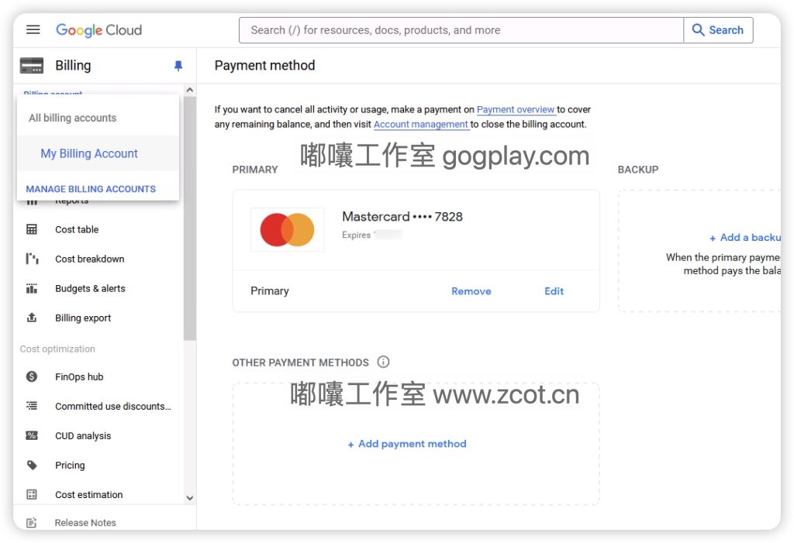Click the Search button
Screen dimensions: 794x543
(x=718, y=30)
